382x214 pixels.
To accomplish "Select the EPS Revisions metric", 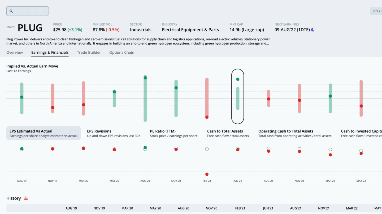I will [114, 133].
